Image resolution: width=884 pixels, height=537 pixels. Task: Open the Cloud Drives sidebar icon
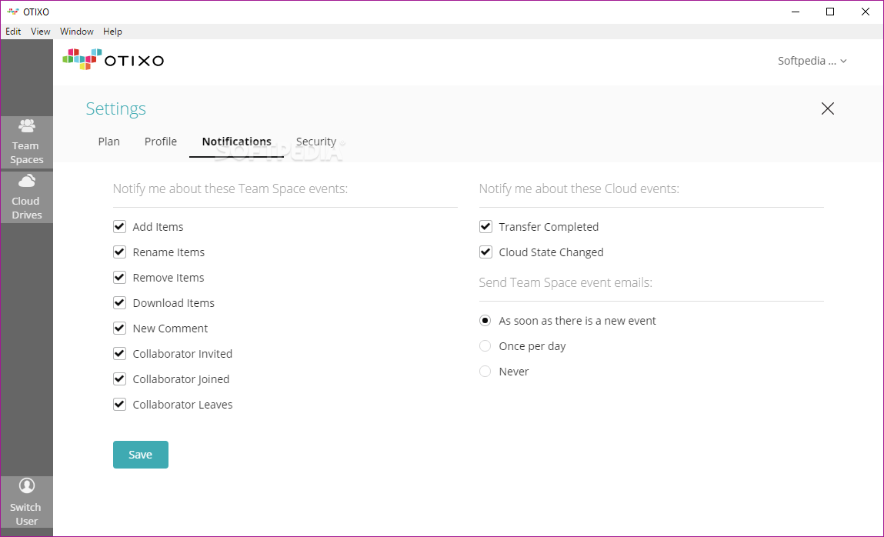point(26,197)
